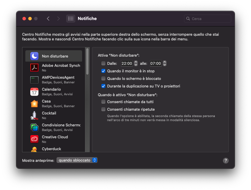Open help with the question mark button
The image size is (251, 190).
(226, 161)
